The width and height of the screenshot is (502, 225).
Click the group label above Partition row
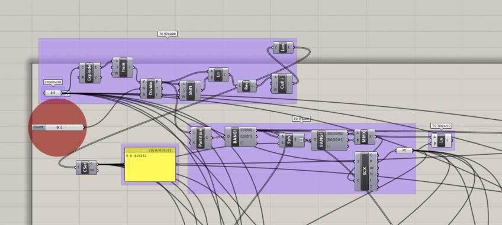tap(301, 119)
